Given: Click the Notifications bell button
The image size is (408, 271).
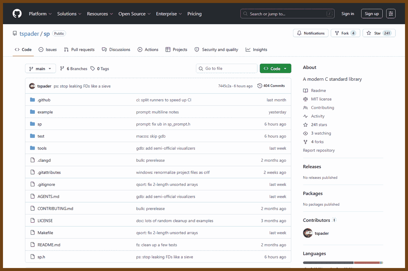Looking at the screenshot, I should pyautogui.click(x=311, y=33).
